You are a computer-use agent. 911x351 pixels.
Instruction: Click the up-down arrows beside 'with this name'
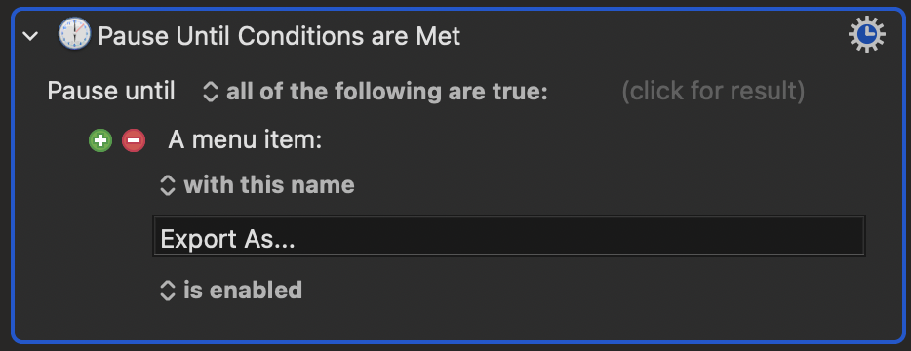168,185
